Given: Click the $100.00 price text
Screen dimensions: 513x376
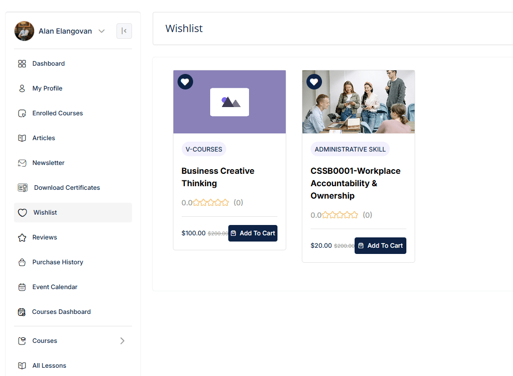Looking at the screenshot, I should [x=194, y=233].
